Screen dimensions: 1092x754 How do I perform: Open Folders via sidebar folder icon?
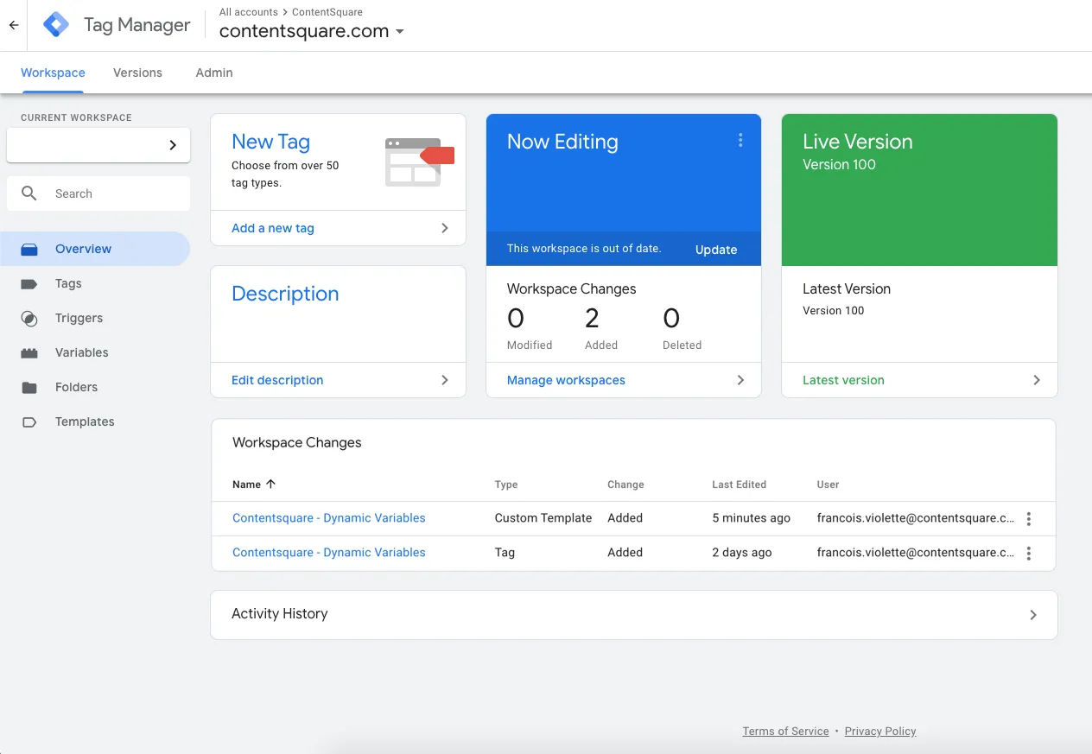pyautogui.click(x=29, y=387)
